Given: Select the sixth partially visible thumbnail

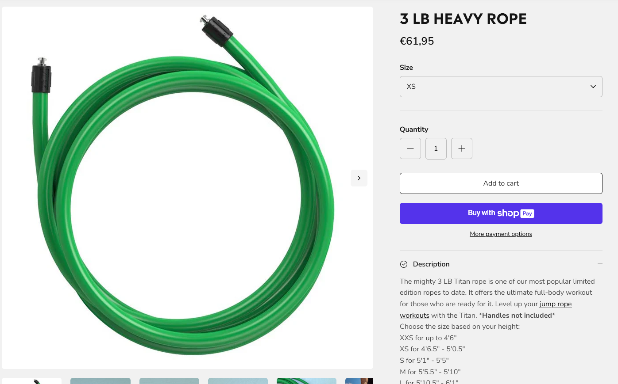Looking at the screenshot, I should tap(359, 381).
